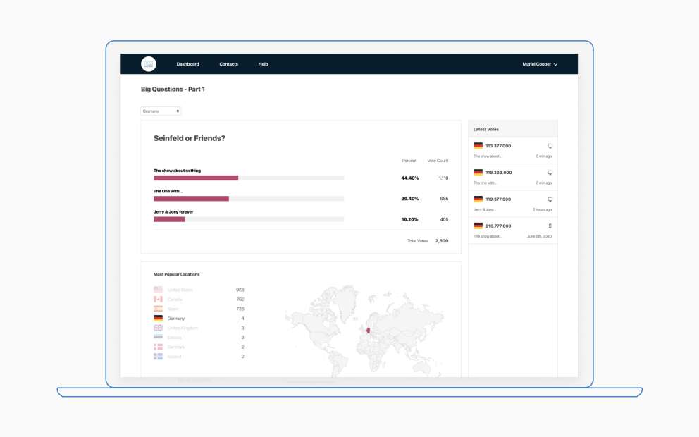
Task: Expand the Muriel Cooper account menu
Action: pyautogui.click(x=540, y=64)
